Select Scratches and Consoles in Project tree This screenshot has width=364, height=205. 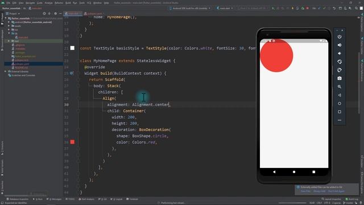point(22,75)
